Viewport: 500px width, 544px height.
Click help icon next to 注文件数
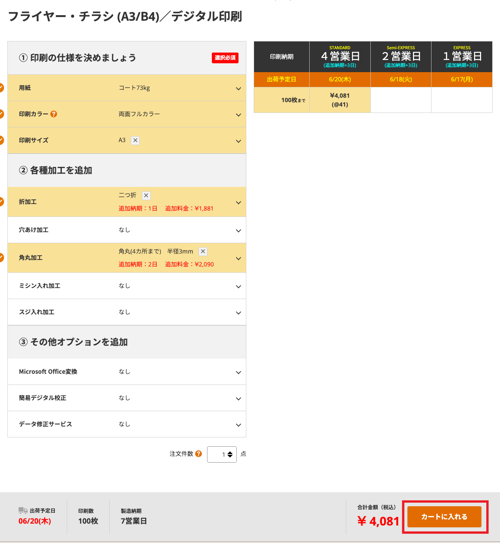tap(199, 454)
